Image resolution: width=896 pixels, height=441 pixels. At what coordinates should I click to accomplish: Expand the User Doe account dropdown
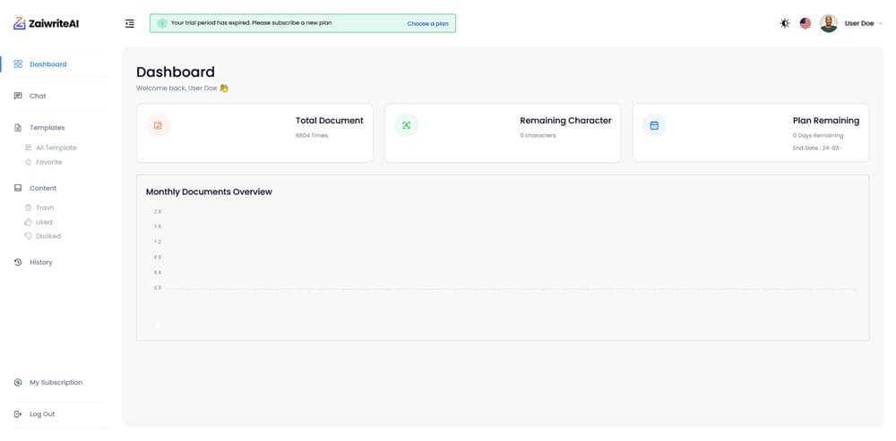863,23
